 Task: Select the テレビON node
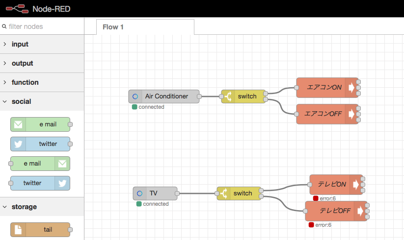point(336,185)
